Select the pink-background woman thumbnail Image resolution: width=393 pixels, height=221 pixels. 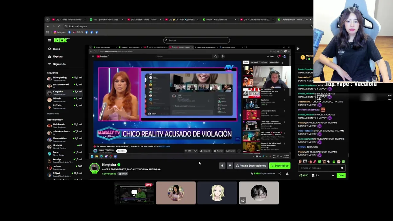point(176,193)
